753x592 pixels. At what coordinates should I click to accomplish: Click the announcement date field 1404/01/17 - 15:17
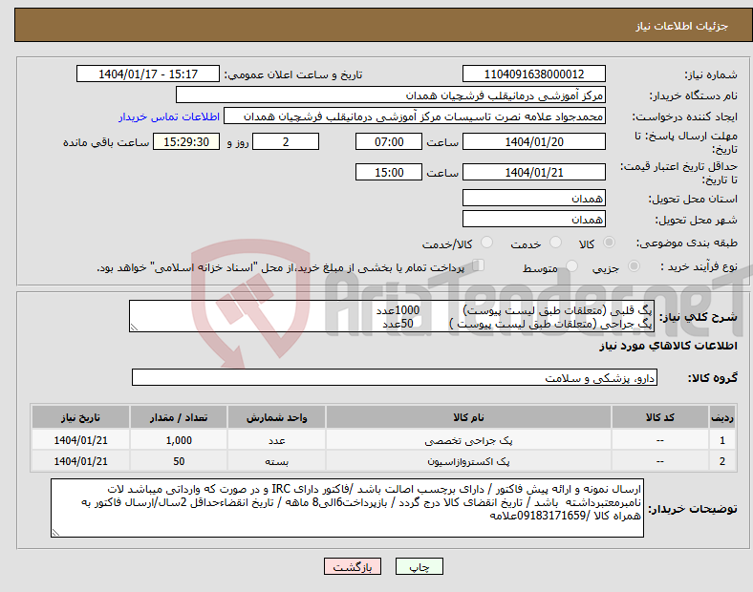(x=148, y=74)
